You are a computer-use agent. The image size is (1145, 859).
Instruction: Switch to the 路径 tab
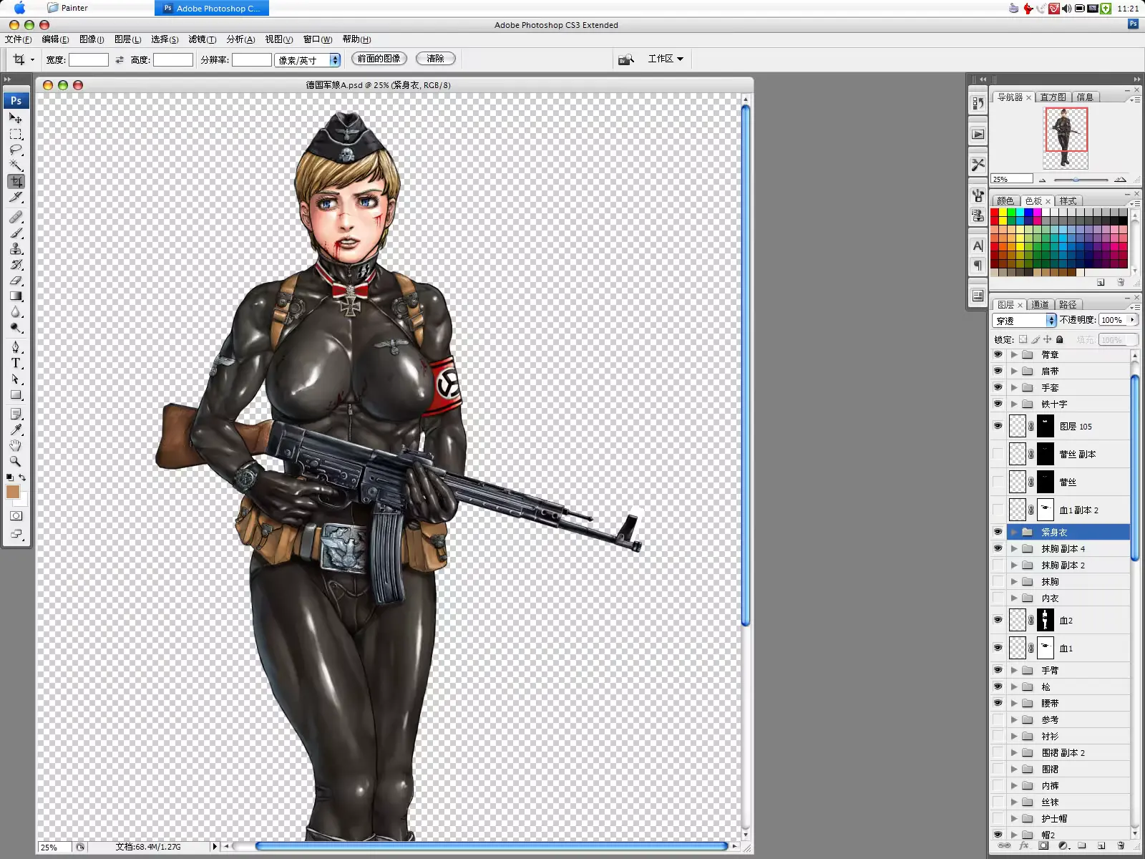coord(1068,304)
